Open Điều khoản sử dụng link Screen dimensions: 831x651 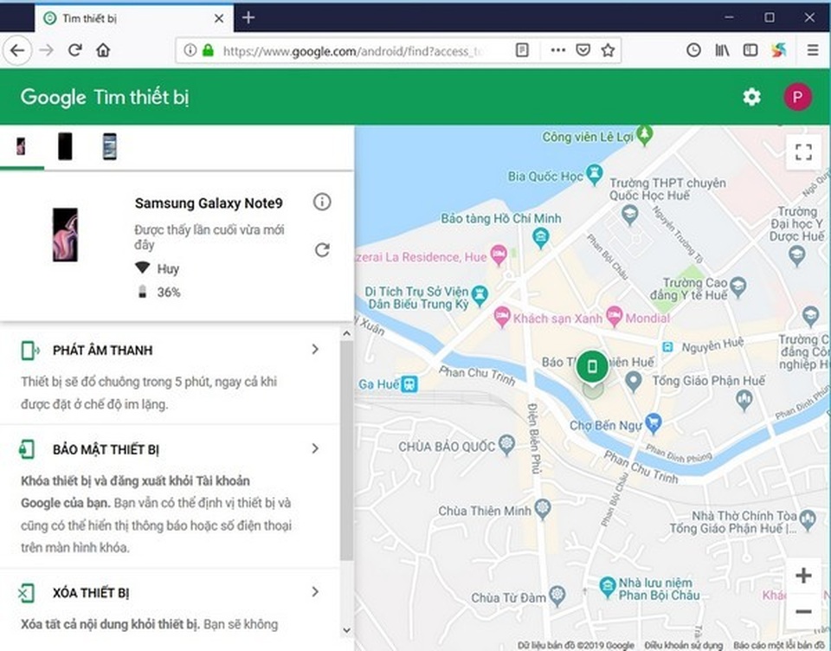click(684, 645)
